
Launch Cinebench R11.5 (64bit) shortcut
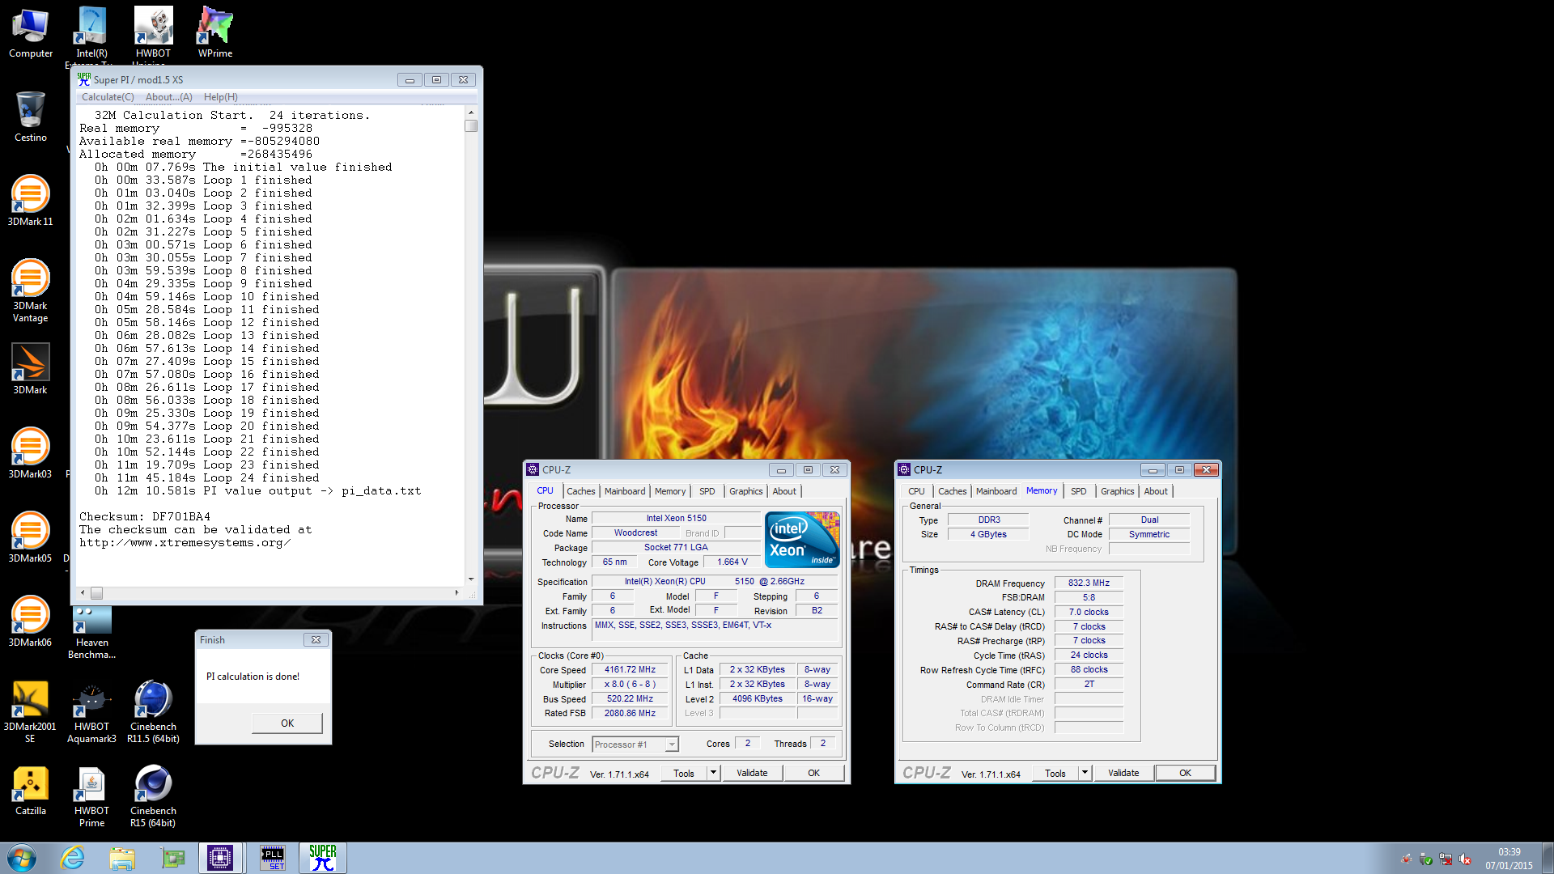153,712
